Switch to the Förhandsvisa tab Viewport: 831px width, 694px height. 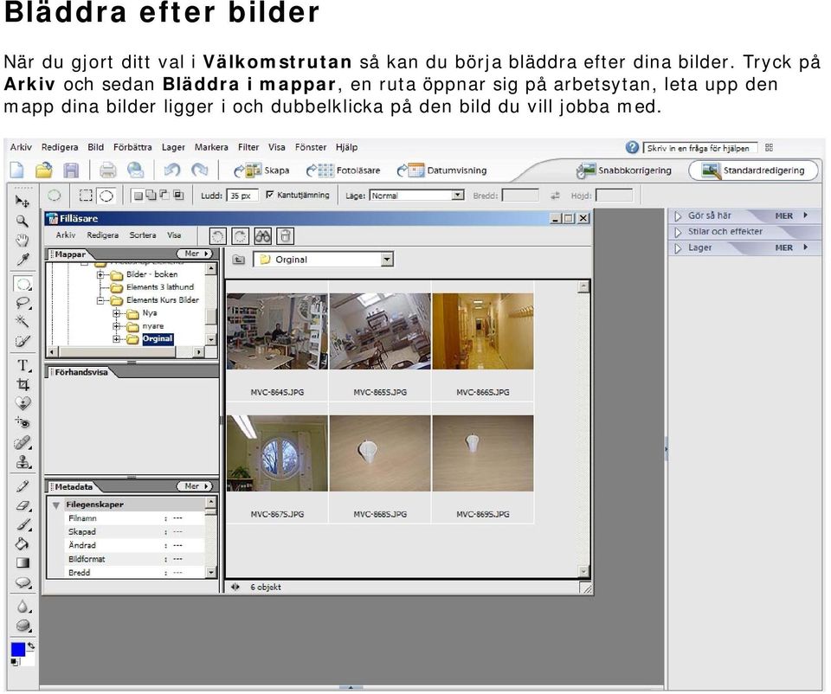coord(81,372)
